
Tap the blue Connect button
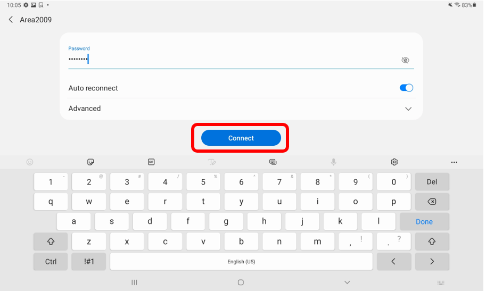pos(241,138)
